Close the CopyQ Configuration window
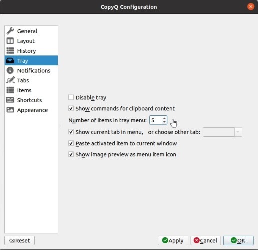258x250 pixels. click(x=251, y=7)
